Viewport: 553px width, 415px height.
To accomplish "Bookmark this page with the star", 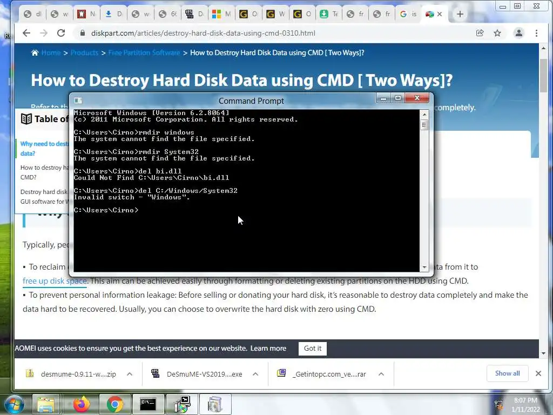I will [497, 33].
